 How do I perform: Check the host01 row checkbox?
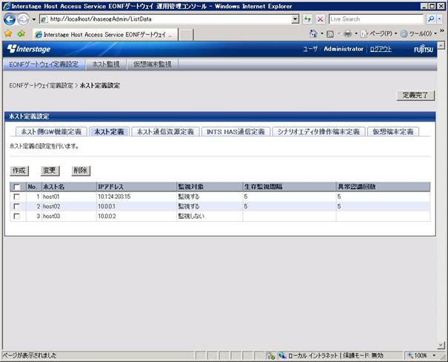(x=17, y=197)
